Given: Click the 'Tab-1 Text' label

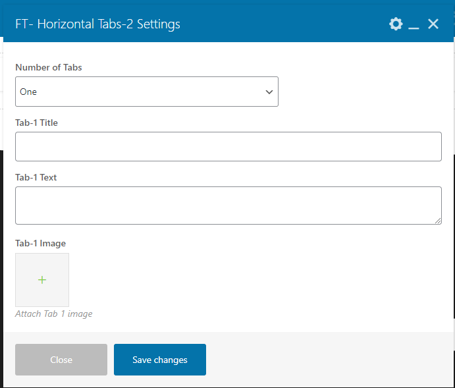Looking at the screenshot, I should coord(36,177).
